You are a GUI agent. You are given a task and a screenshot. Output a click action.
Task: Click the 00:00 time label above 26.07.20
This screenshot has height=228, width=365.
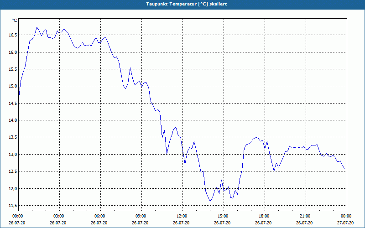[17, 216]
